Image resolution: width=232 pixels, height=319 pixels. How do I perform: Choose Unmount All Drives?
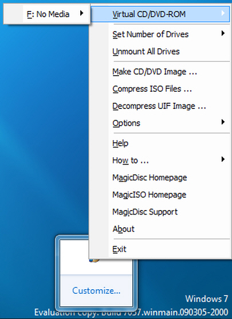tap(160, 52)
